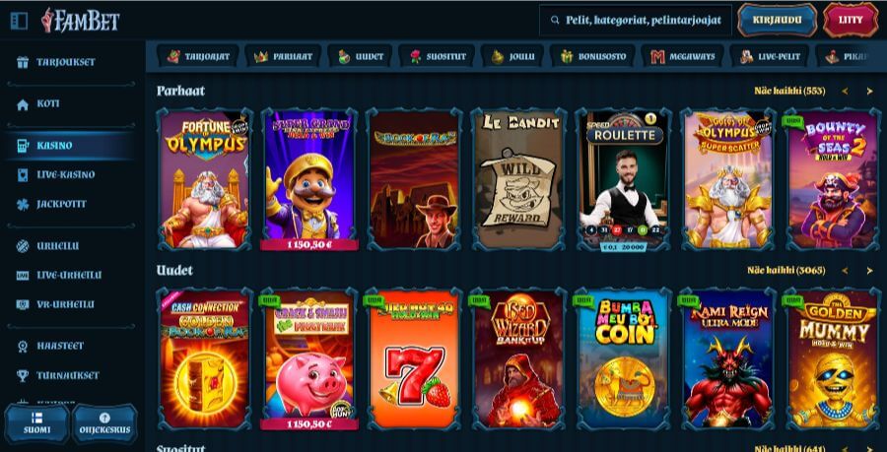Show previous games in Uudet row
This screenshot has width=887, height=452.
845,271
